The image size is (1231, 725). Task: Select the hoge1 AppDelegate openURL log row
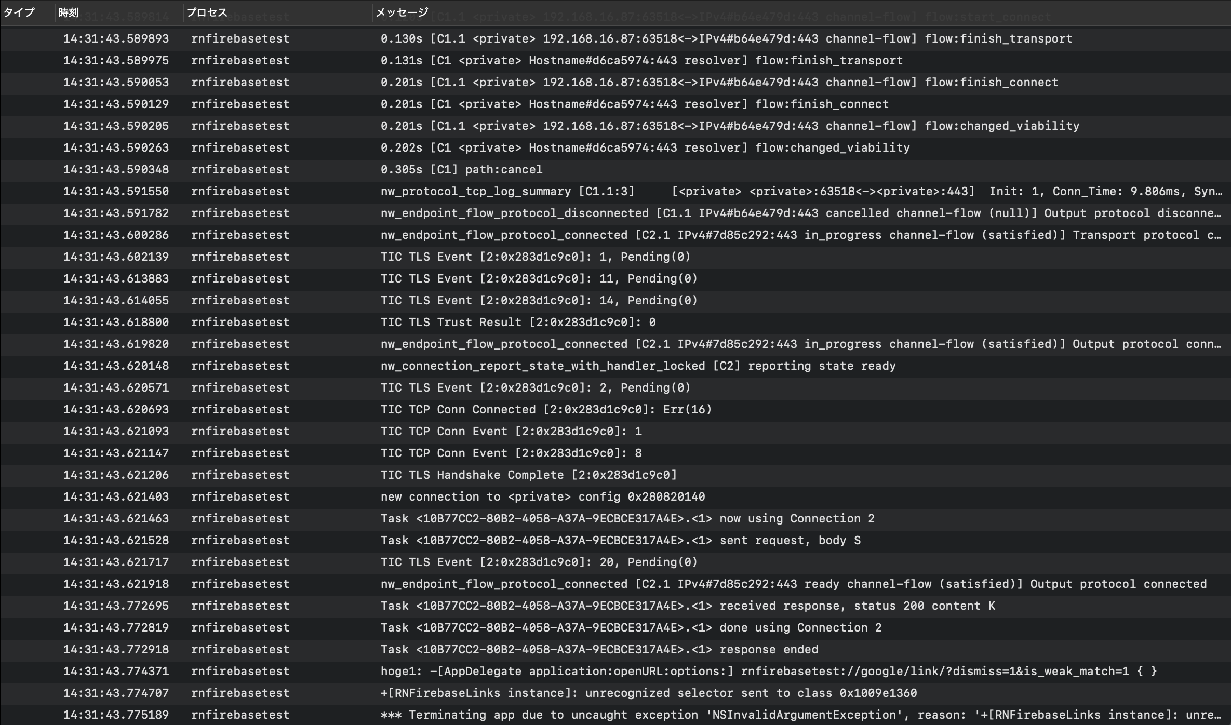point(768,672)
